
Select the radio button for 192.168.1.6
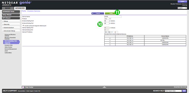(x=110, y=38)
